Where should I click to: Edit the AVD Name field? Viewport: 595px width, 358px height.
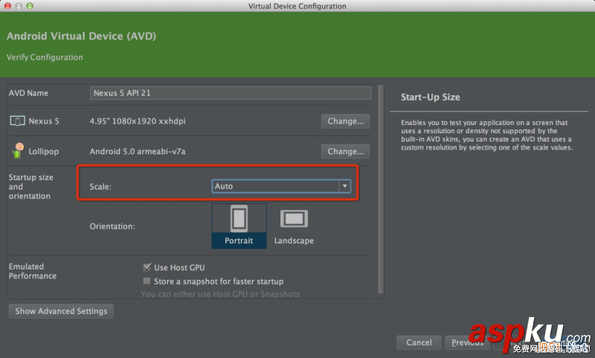pyautogui.click(x=231, y=93)
